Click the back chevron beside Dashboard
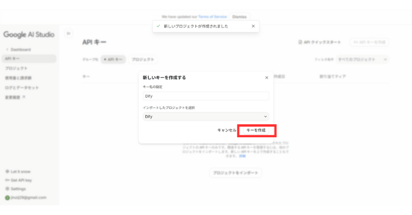The width and height of the screenshot is (412, 215). click(7, 49)
